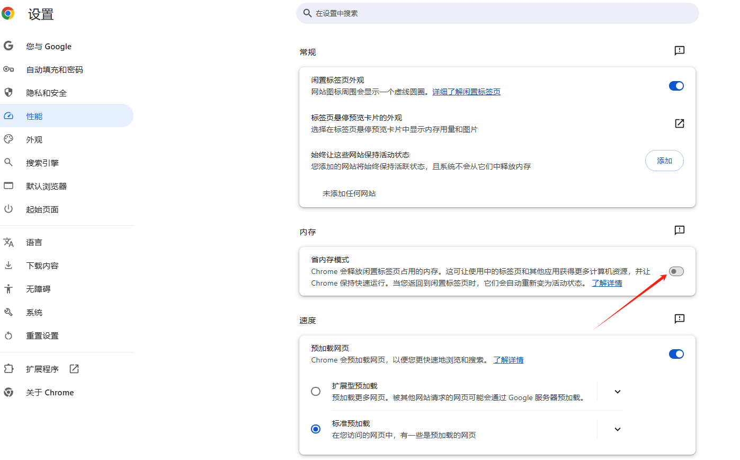Switch to 外观 settings

[67, 139]
